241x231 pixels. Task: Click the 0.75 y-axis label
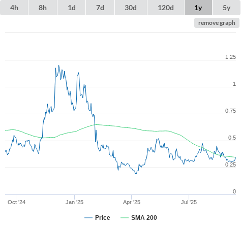click(x=230, y=111)
